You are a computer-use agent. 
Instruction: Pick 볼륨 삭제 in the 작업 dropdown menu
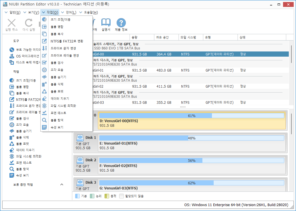(67, 84)
